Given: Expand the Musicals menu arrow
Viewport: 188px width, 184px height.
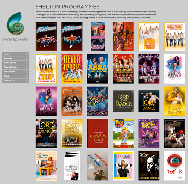Looking at the screenshot, I should point(27,59).
